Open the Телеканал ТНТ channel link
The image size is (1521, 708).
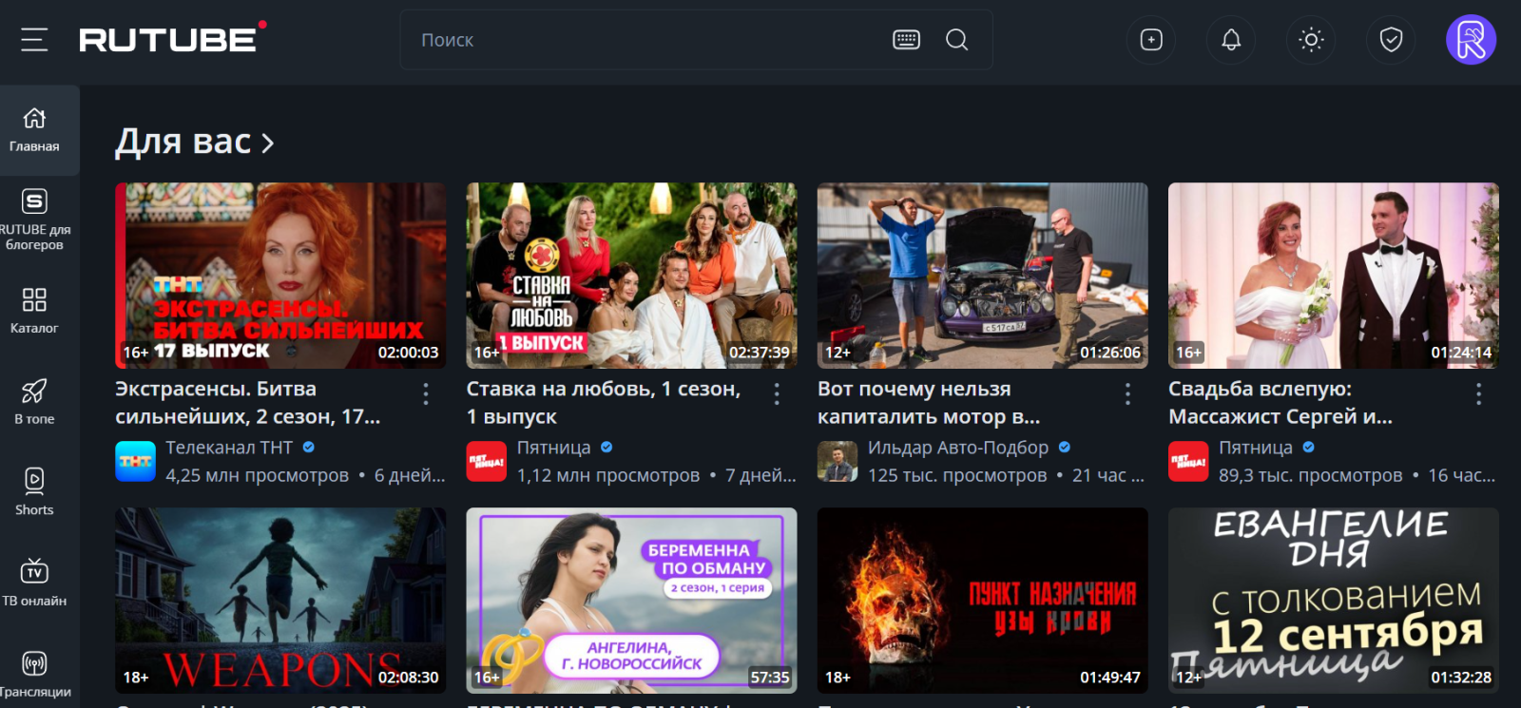(x=229, y=448)
